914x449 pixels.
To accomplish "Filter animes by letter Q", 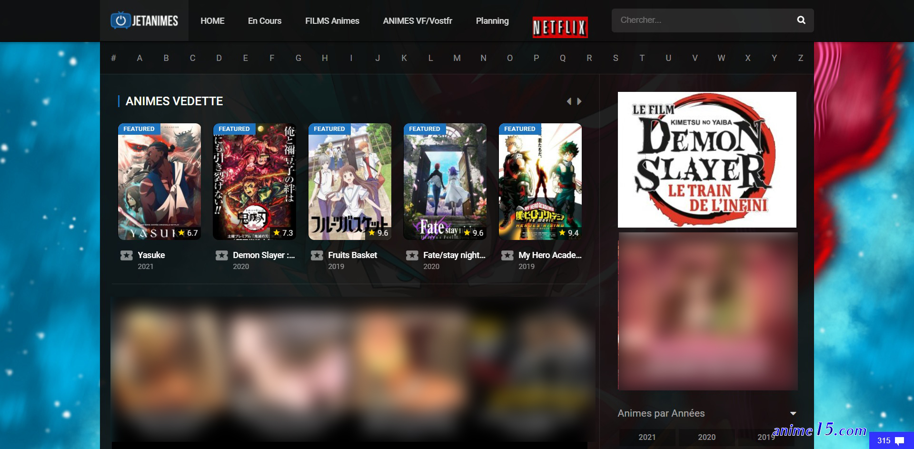I will tap(563, 58).
